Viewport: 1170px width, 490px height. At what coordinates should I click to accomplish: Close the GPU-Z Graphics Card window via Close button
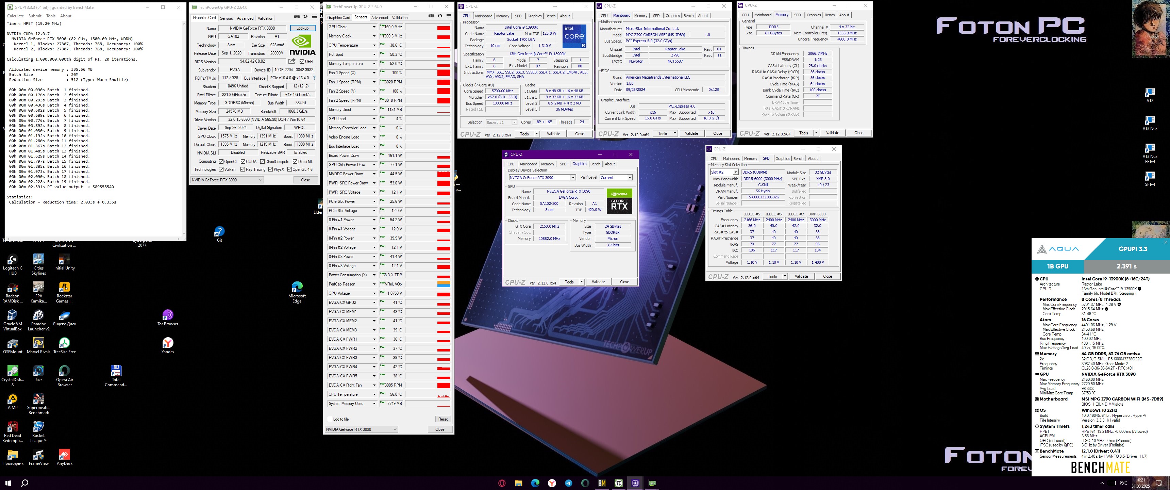point(305,180)
